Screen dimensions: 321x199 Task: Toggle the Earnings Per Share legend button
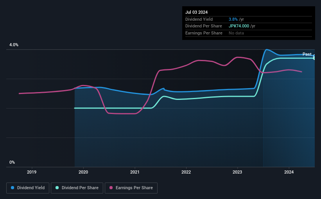tap(131, 188)
